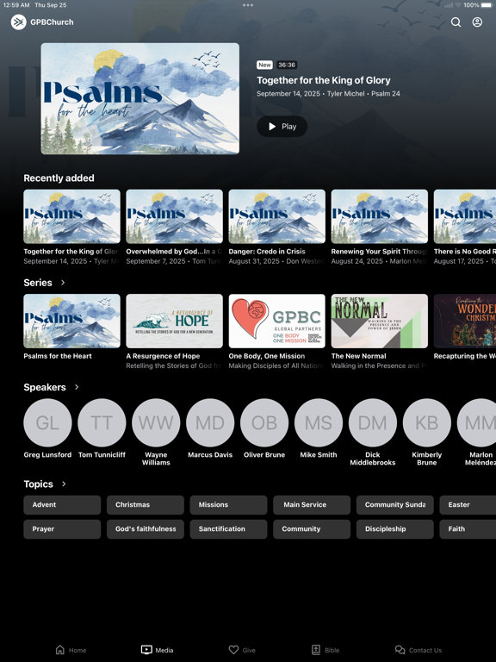The width and height of the screenshot is (496, 662).
Task: Choose the God's faithfulness topic
Action: pos(145,529)
